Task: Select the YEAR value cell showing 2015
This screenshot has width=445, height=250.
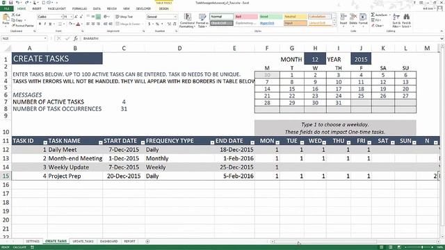Action: click(361, 59)
